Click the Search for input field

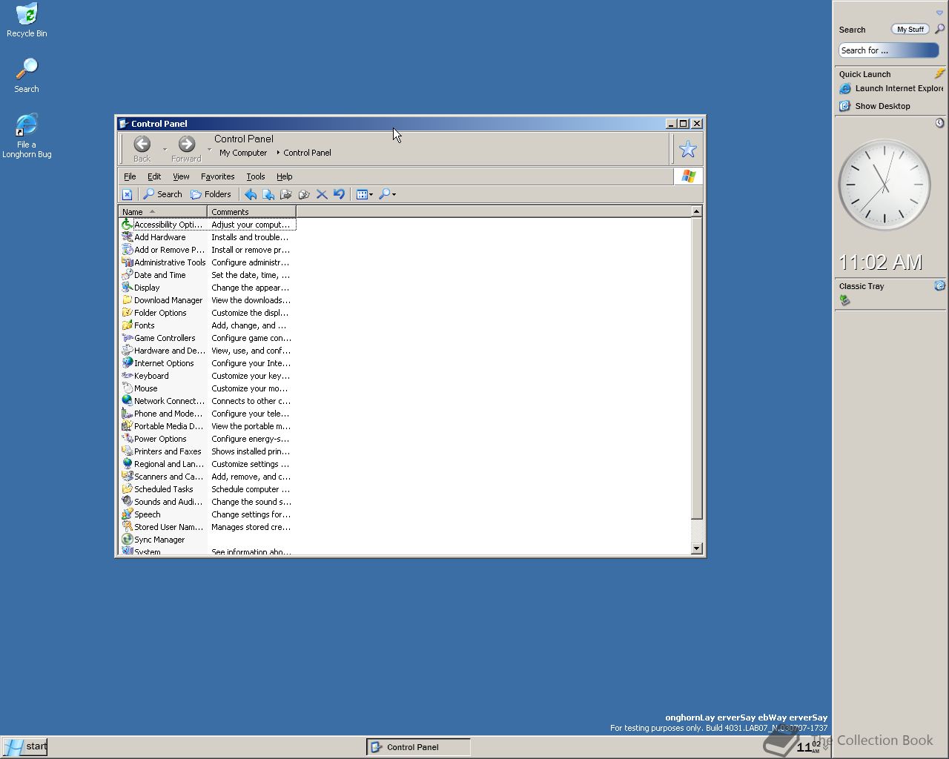889,50
